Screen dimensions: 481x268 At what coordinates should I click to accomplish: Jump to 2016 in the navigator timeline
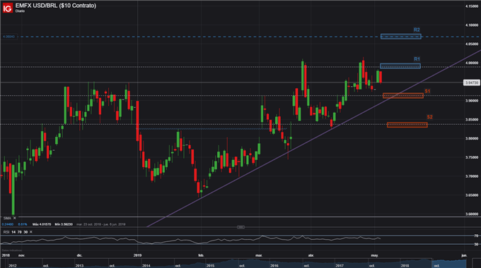[274, 266]
